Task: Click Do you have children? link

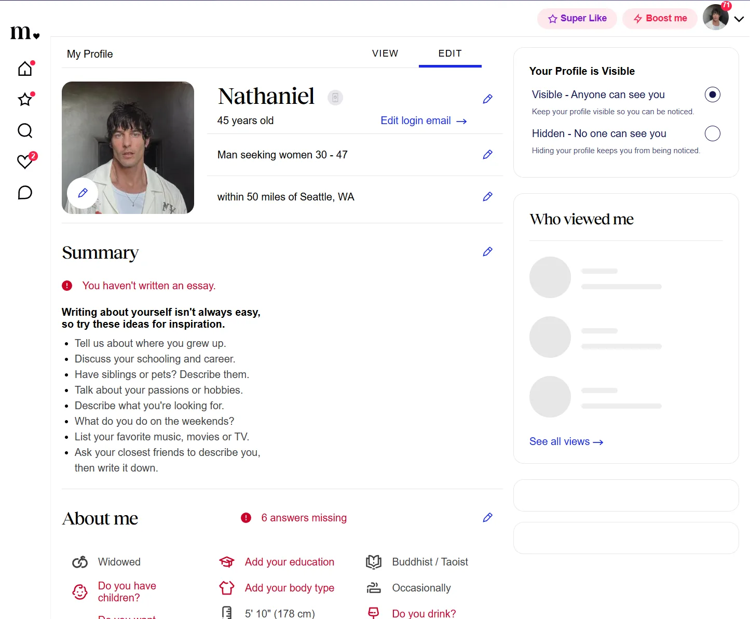Action: point(127,591)
